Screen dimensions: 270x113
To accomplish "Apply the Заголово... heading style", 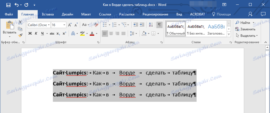I will 216,29.
